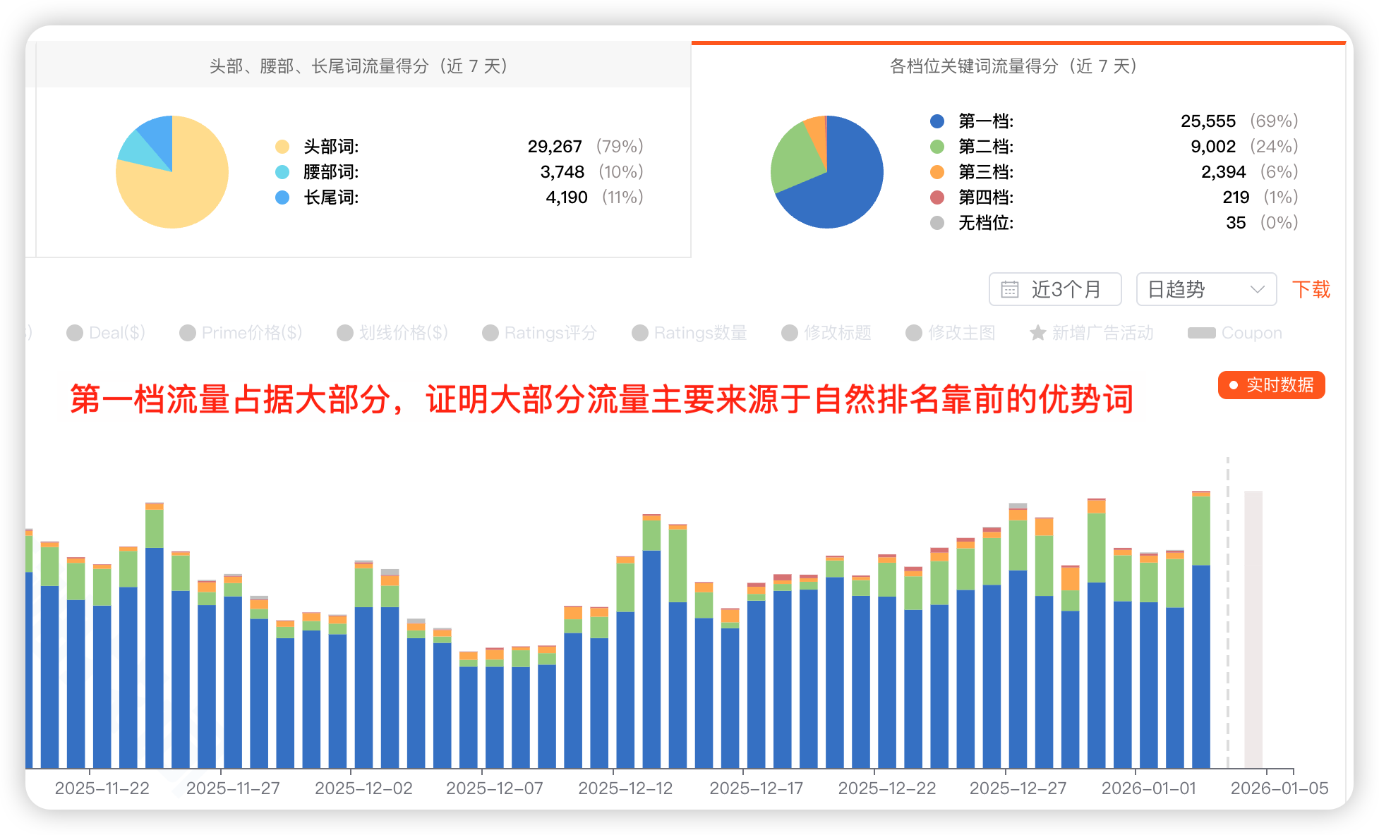Image resolution: width=1379 pixels, height=835 pixels.
Task: Click the 第三档 orange color swatch
Action: (x=937, y=172)
